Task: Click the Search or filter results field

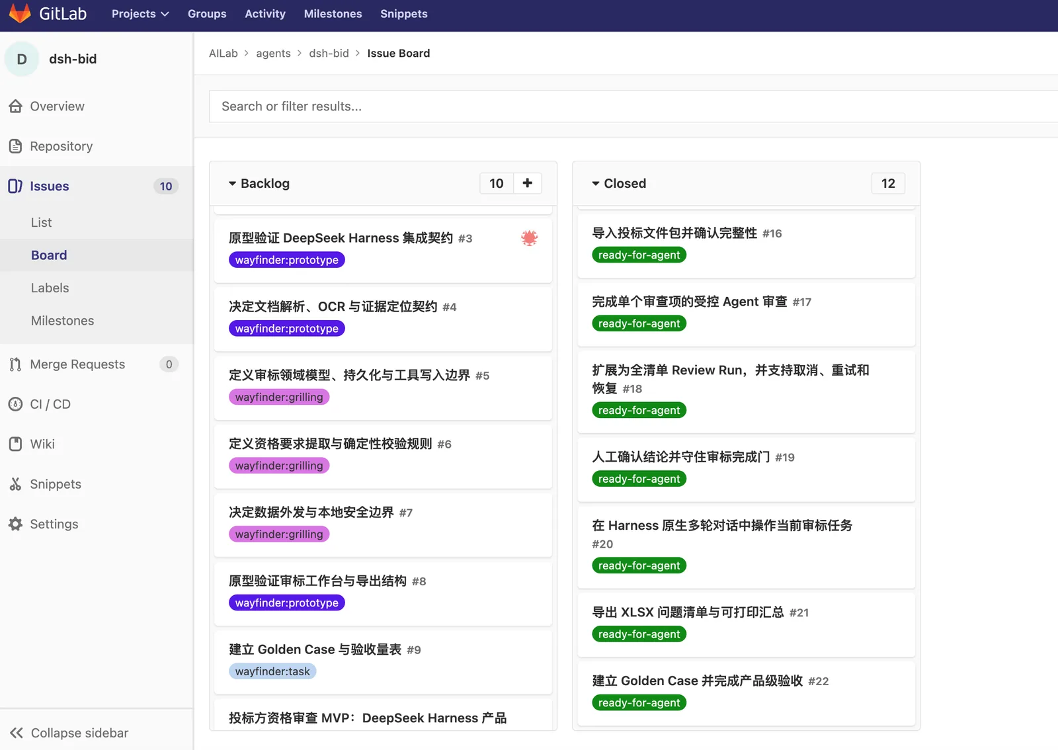Action: coord(633,106)
